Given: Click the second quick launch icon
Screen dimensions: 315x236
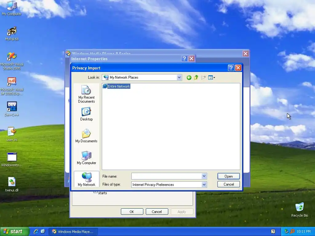Looking at the screenshot, I should pos(43,231).
